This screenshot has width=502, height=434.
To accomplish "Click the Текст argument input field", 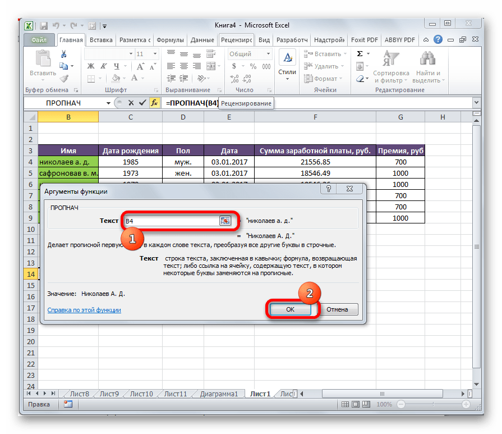I will (172, 221).
